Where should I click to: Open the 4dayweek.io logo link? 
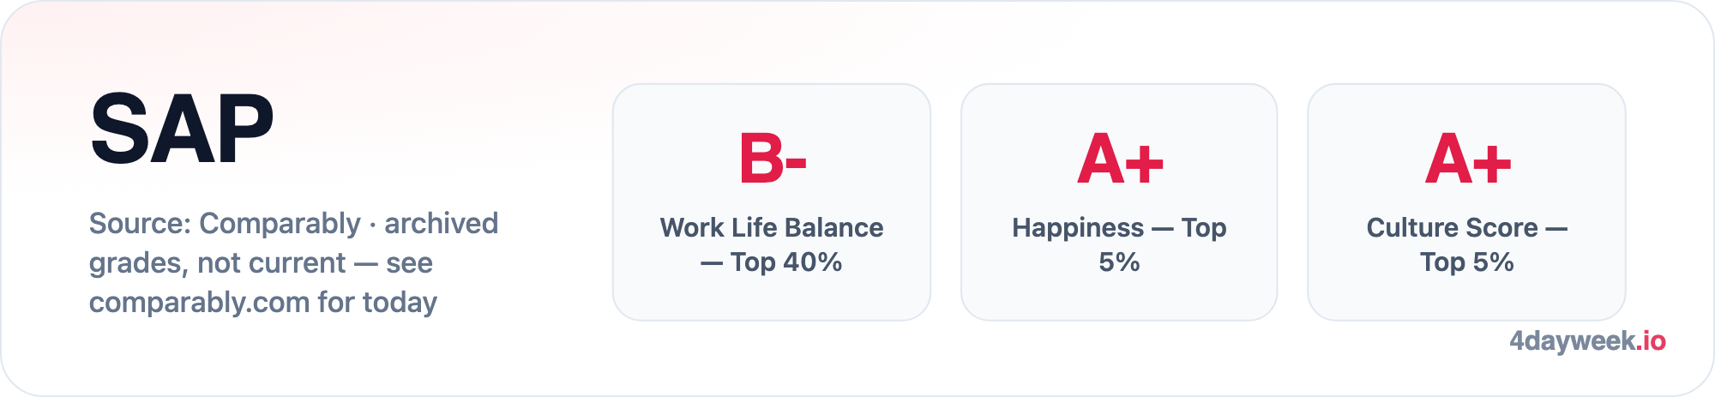(x=1587, y=341)
